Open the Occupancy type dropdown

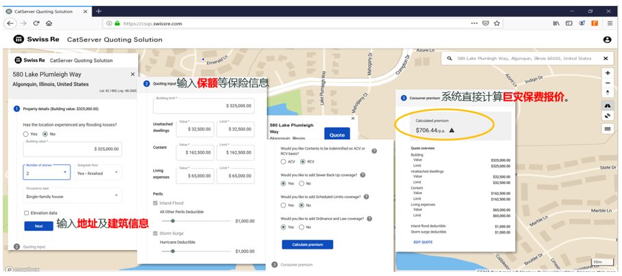(x=72, y=196)
